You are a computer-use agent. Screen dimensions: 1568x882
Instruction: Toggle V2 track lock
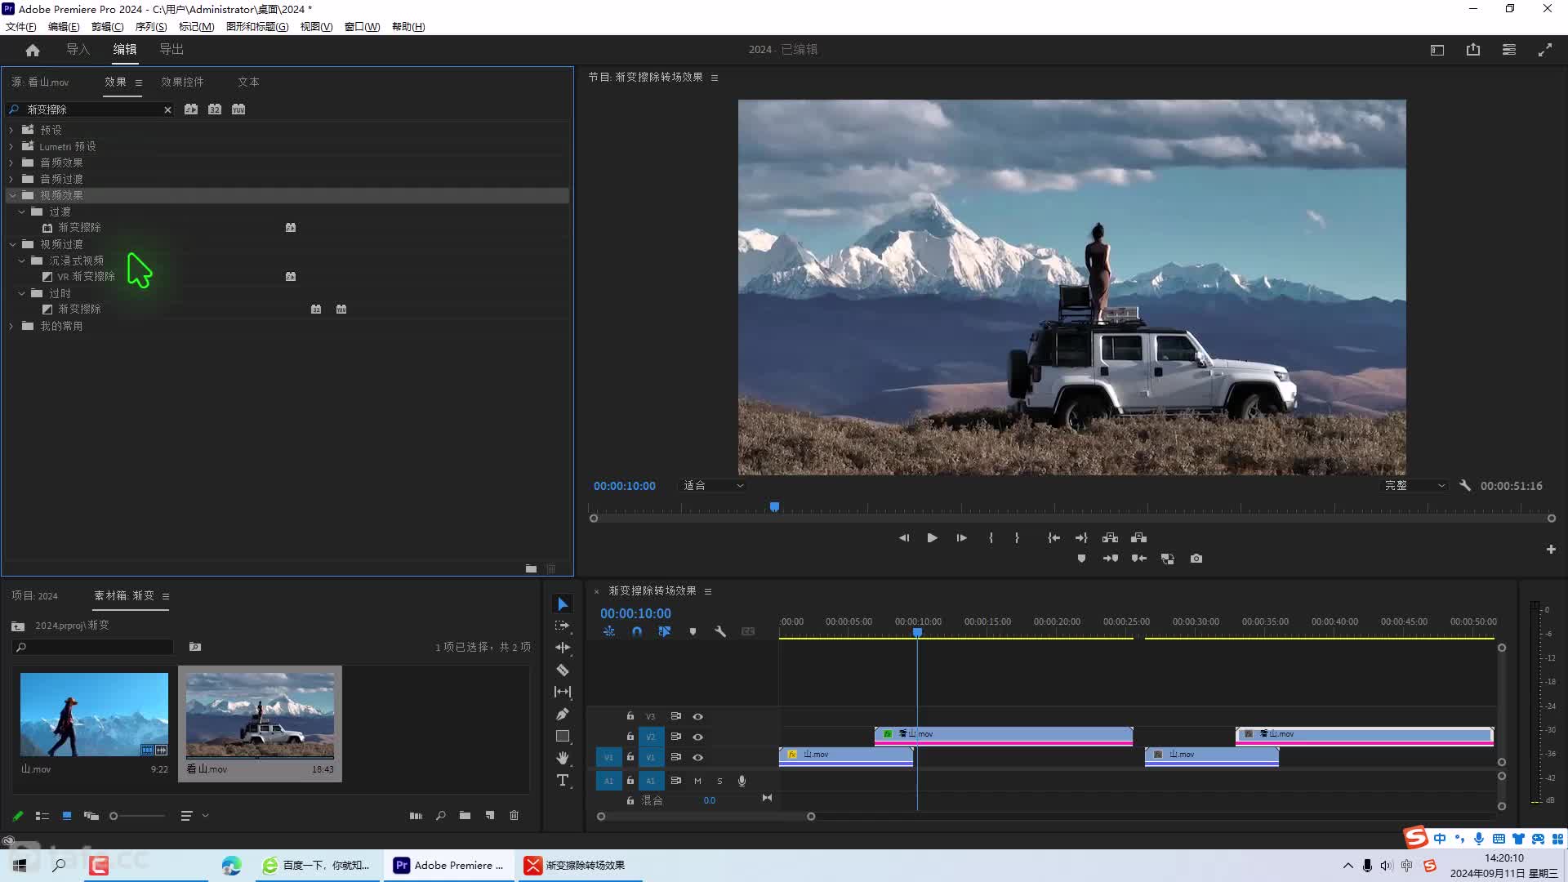(x=630, y=737)
